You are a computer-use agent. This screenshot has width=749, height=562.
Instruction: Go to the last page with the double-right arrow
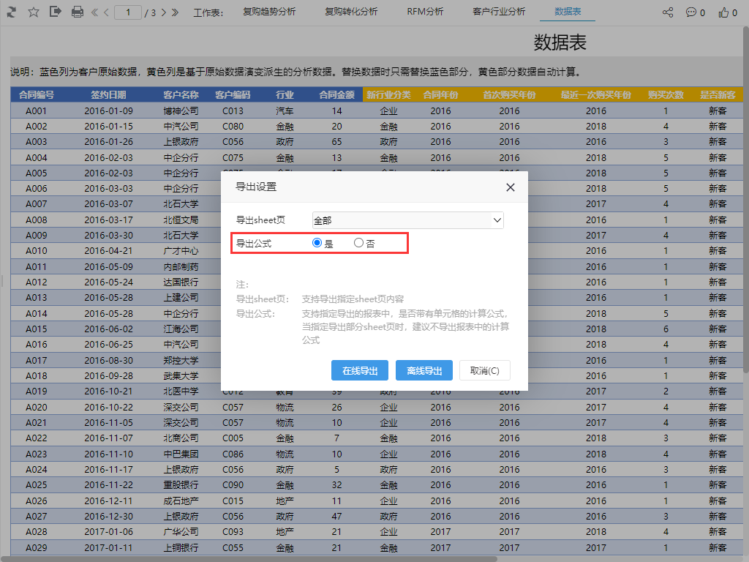[176, 12]
